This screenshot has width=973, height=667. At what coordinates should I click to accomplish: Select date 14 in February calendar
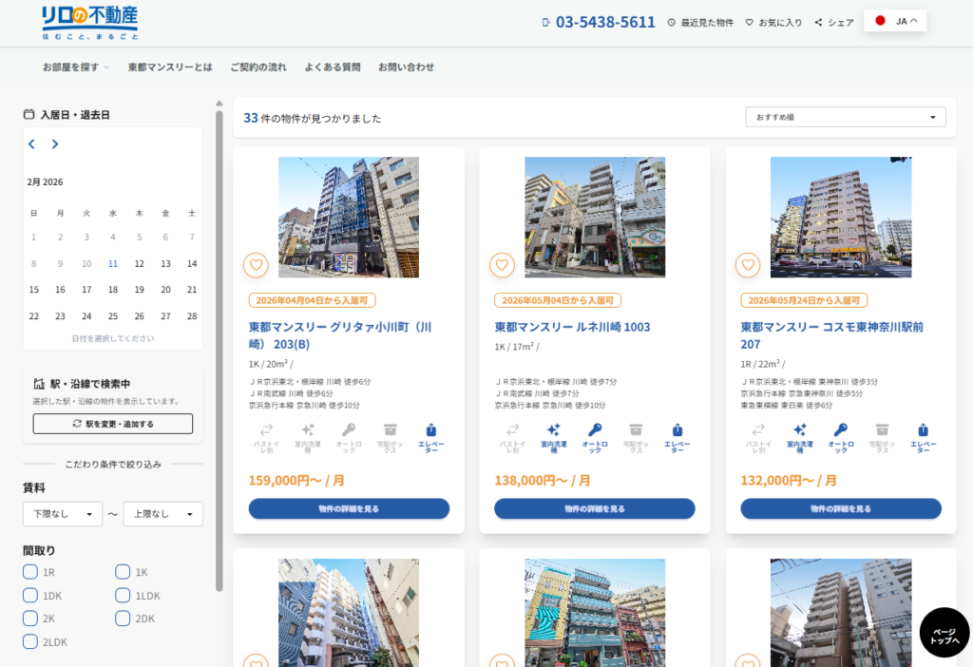[192, 264]
